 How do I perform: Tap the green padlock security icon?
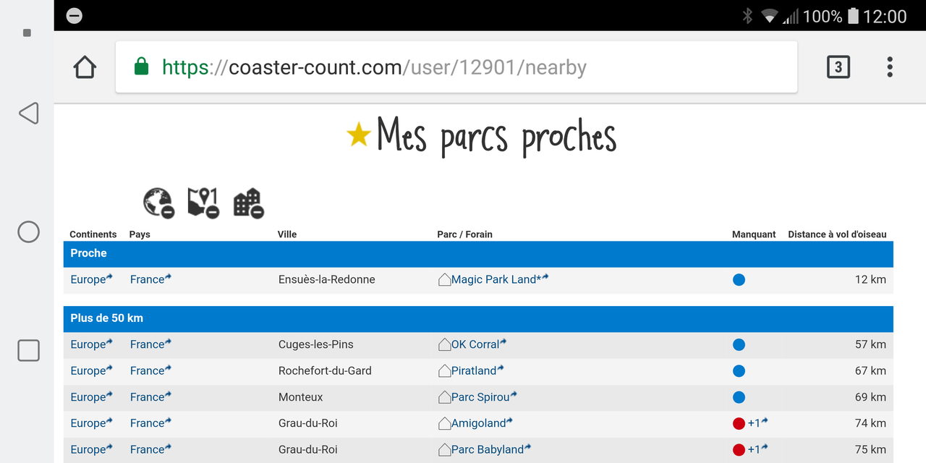(x=141, y=67)
